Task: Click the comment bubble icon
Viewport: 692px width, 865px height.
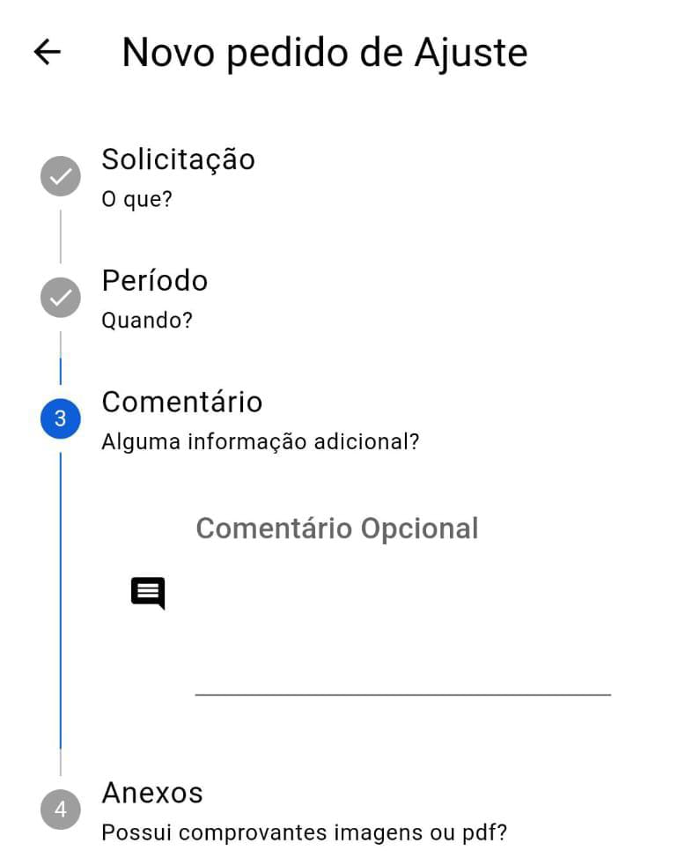Action: [x=148, y=594]
